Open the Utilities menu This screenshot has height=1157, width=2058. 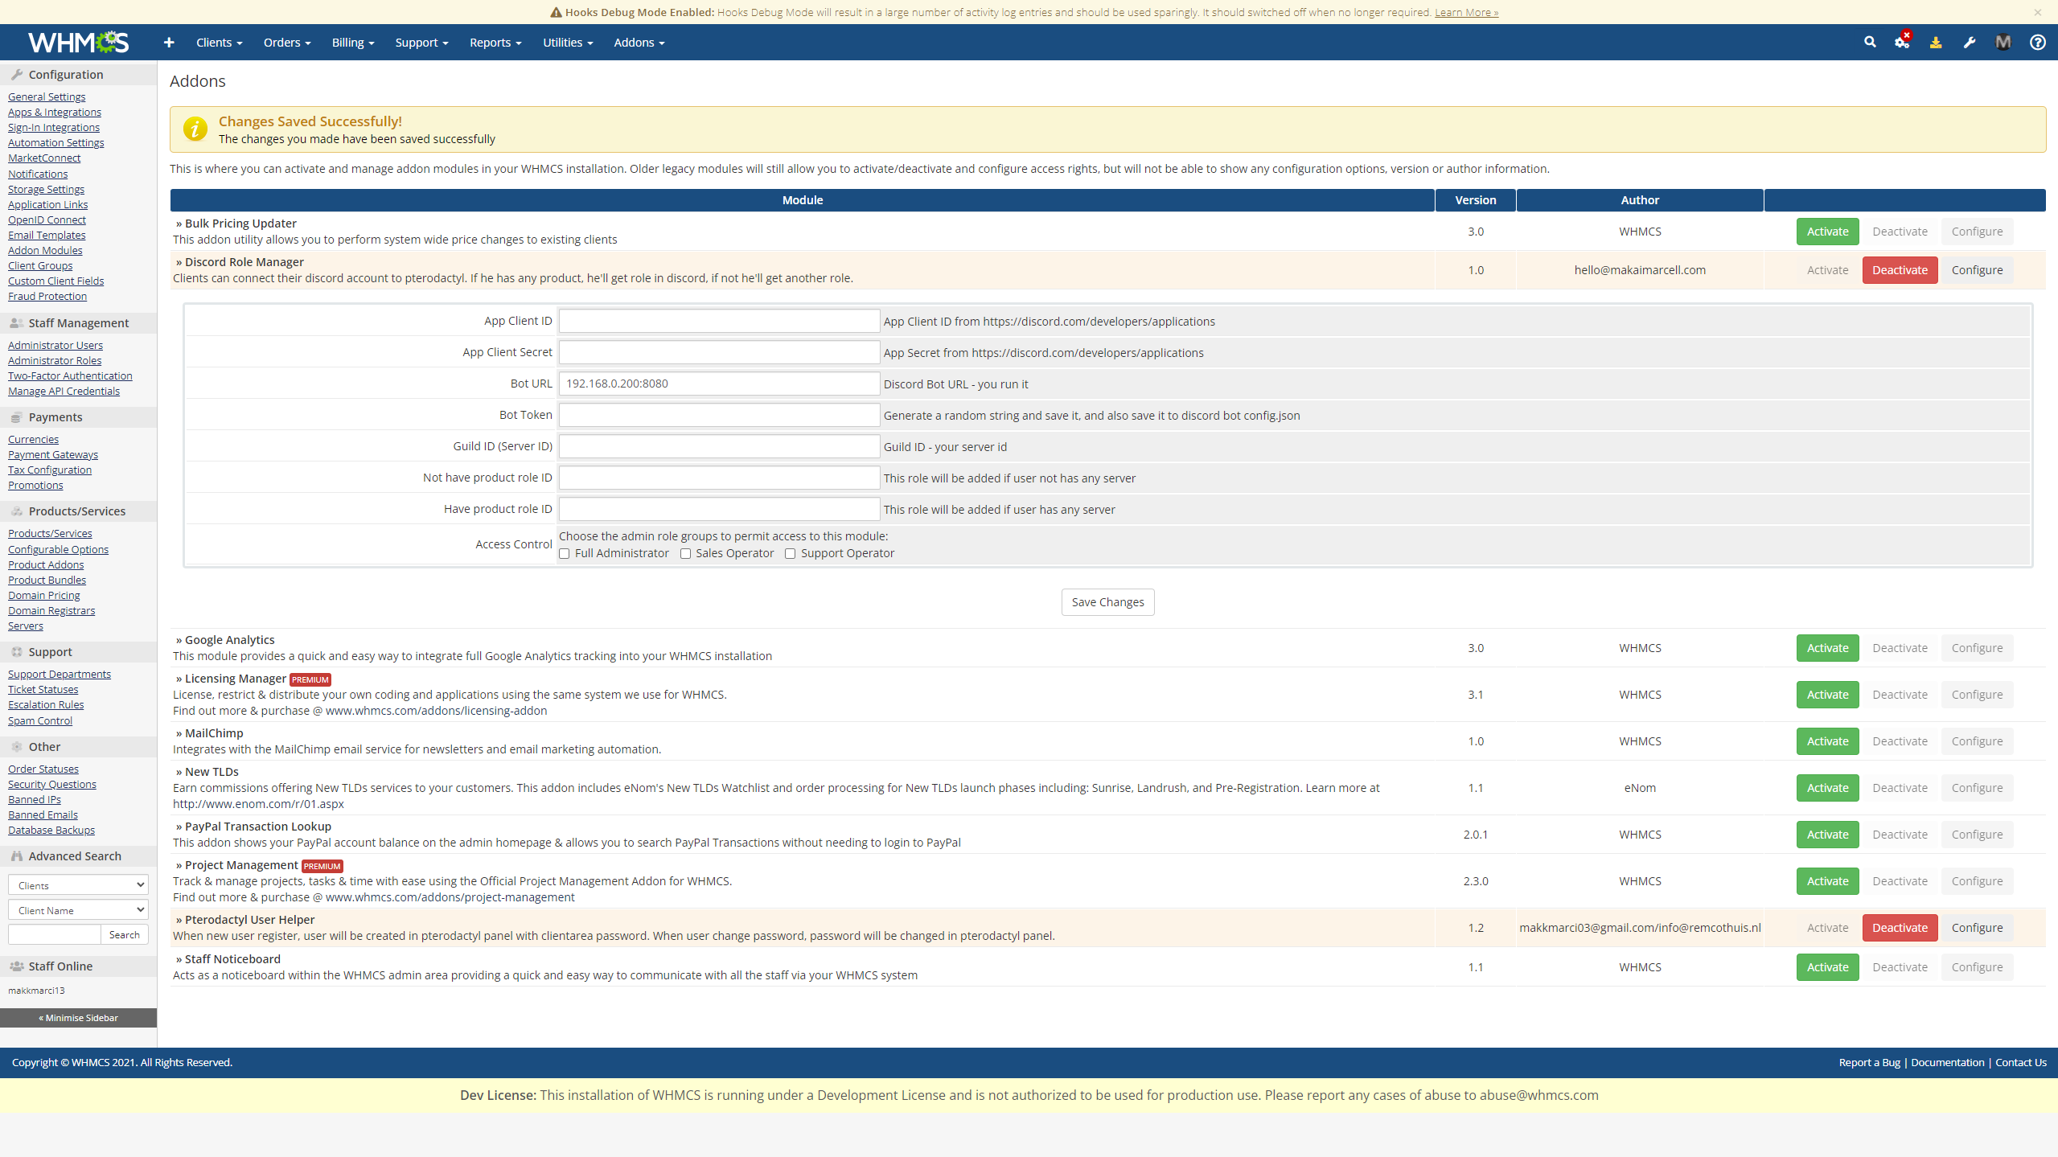[568, 43]
